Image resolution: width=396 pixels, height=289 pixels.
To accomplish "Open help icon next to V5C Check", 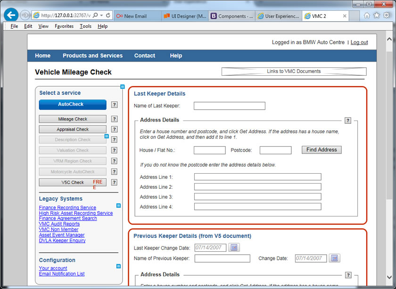I will click(115, 182).
